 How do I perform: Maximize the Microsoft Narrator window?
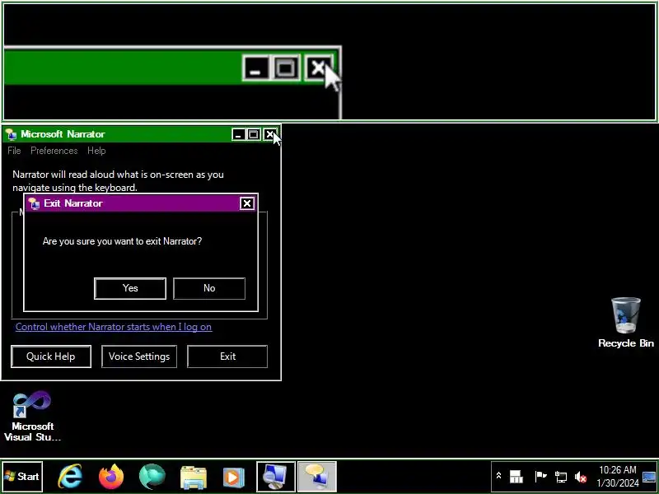(254, 134)
